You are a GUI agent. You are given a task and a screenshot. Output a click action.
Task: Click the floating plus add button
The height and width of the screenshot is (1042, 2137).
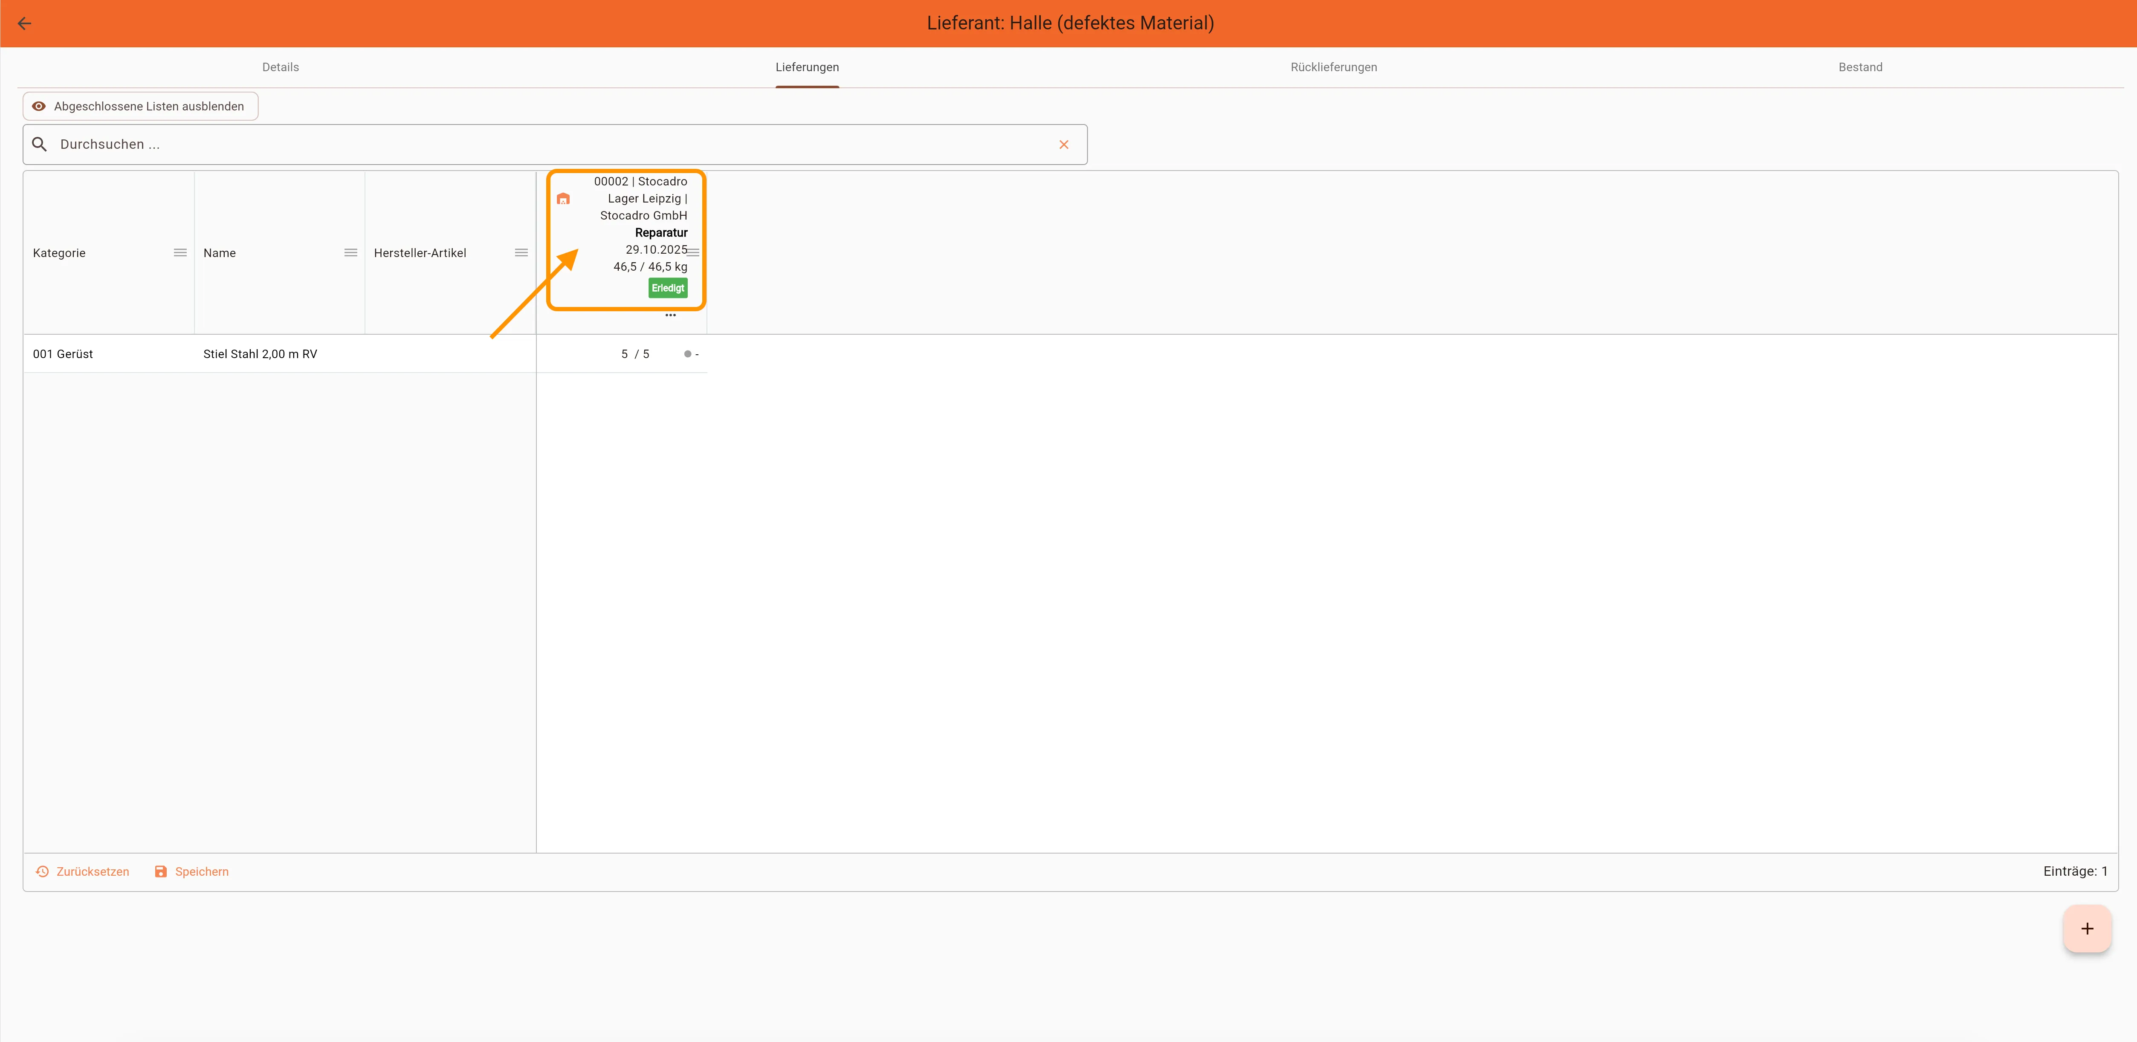point(2086,928)
